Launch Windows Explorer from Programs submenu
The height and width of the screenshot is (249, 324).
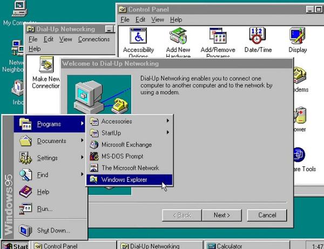[124, 179]
